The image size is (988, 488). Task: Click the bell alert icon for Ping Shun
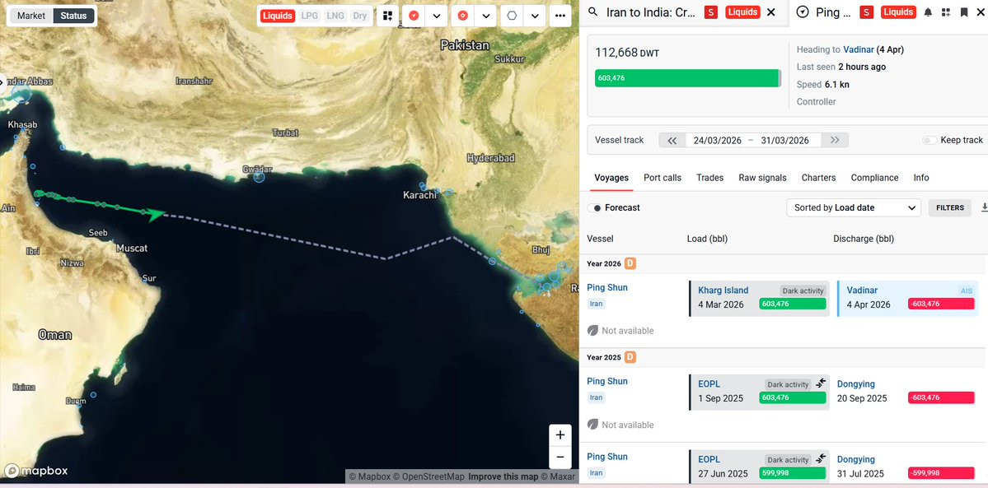pos(928,12)
